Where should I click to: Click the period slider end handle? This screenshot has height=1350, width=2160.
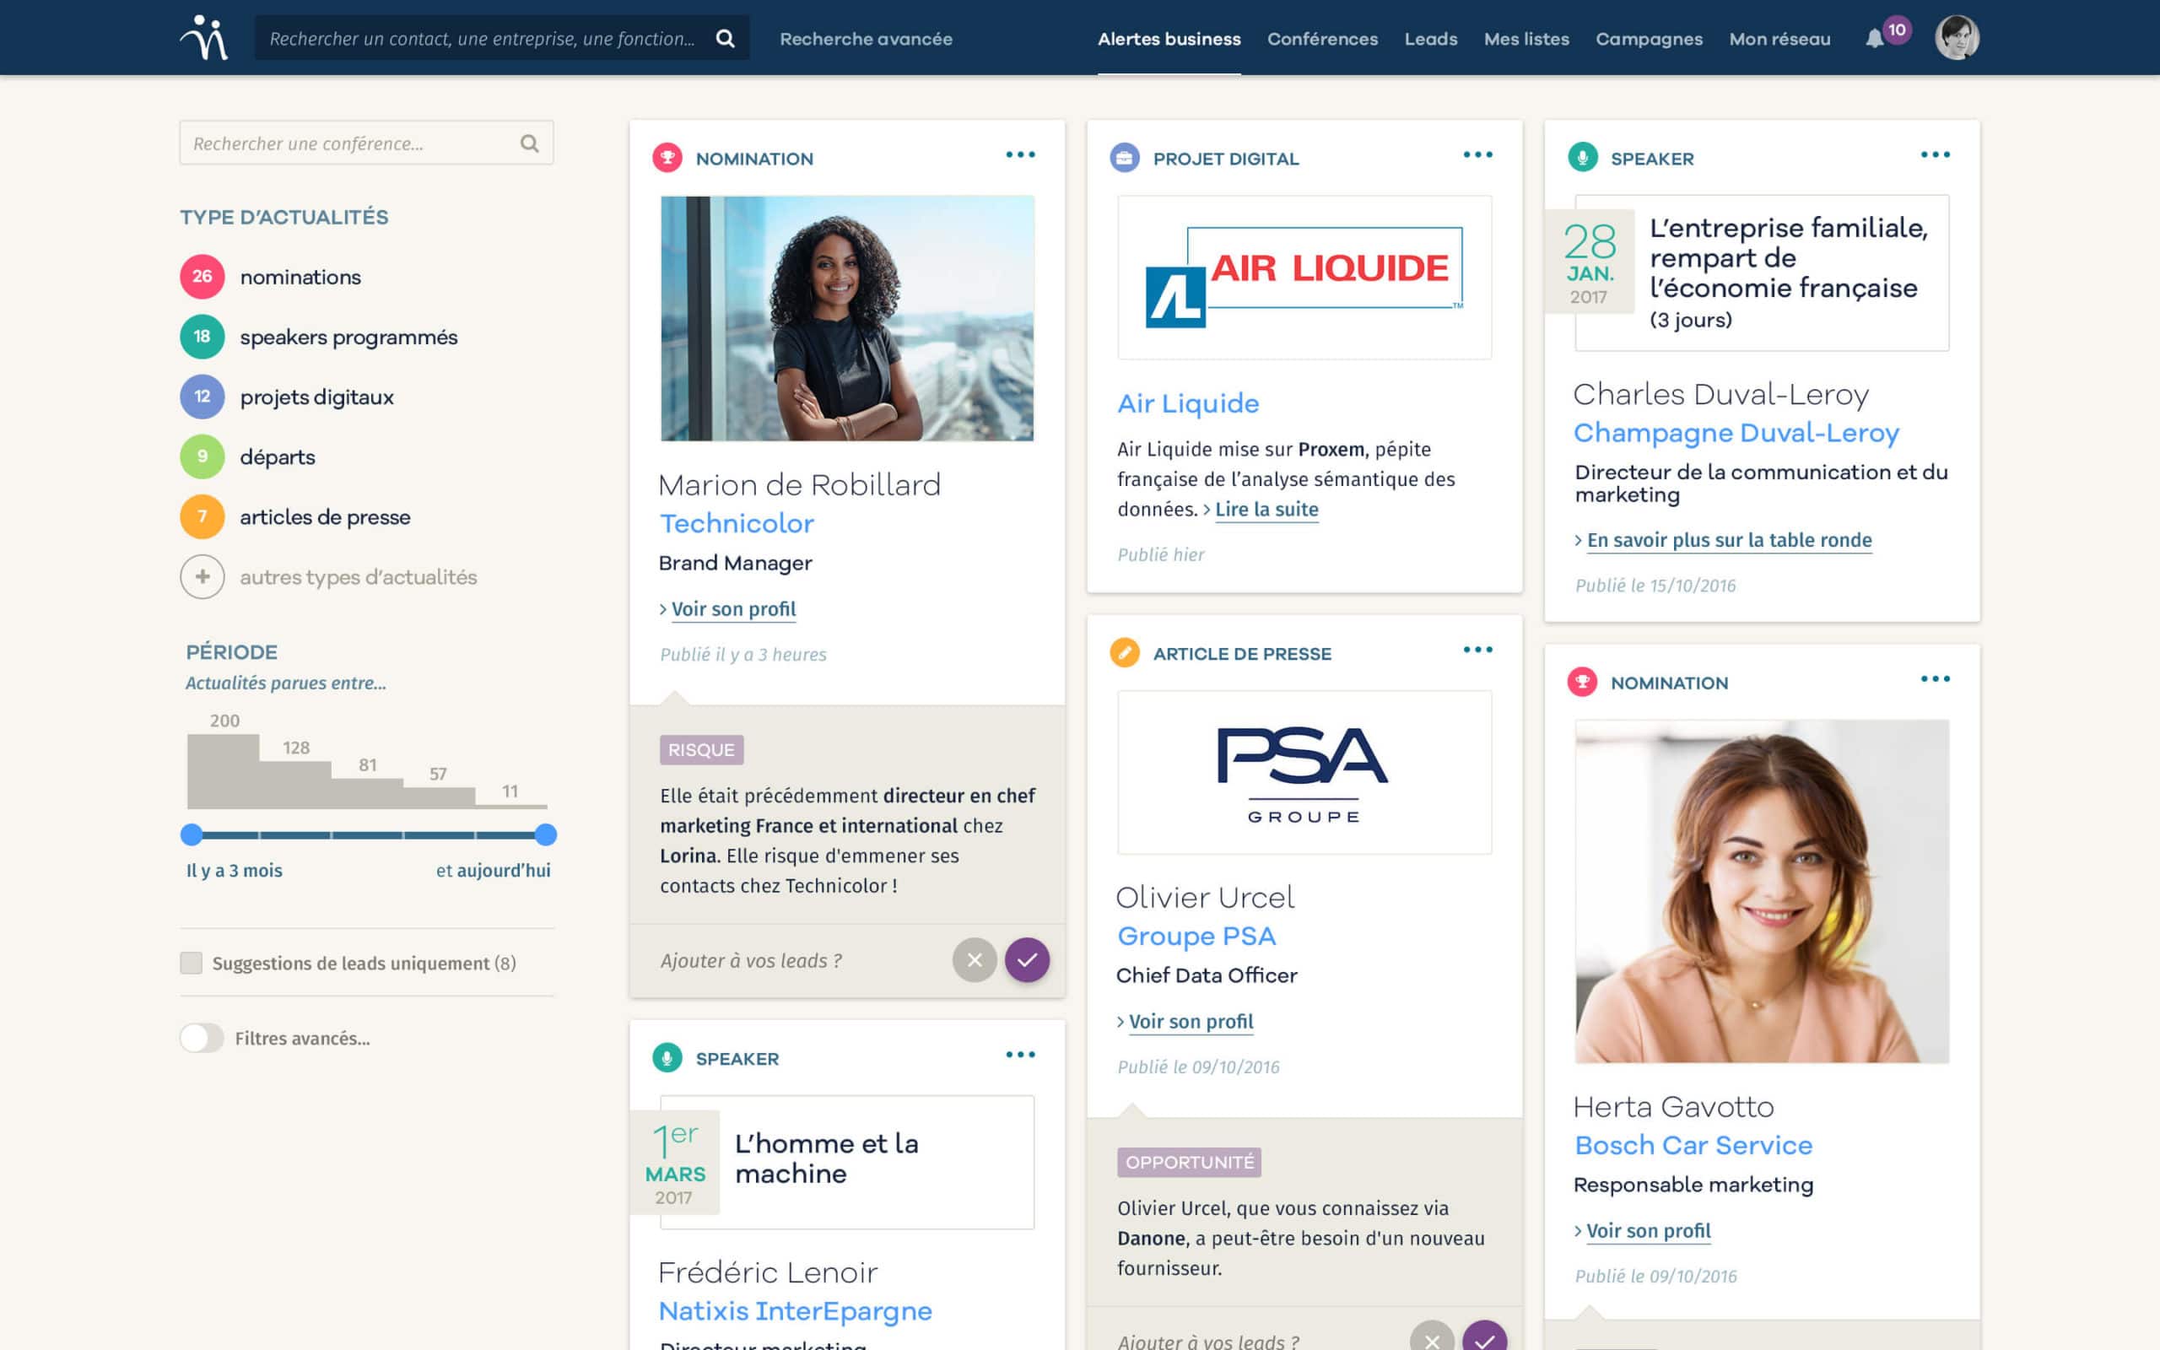[546, 834]
